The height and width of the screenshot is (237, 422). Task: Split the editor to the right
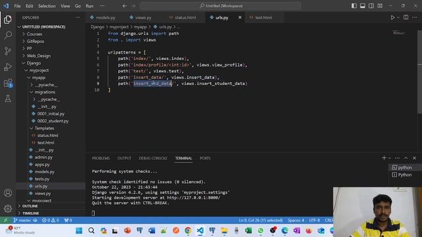pyautogui.click(x=406, y=18)
